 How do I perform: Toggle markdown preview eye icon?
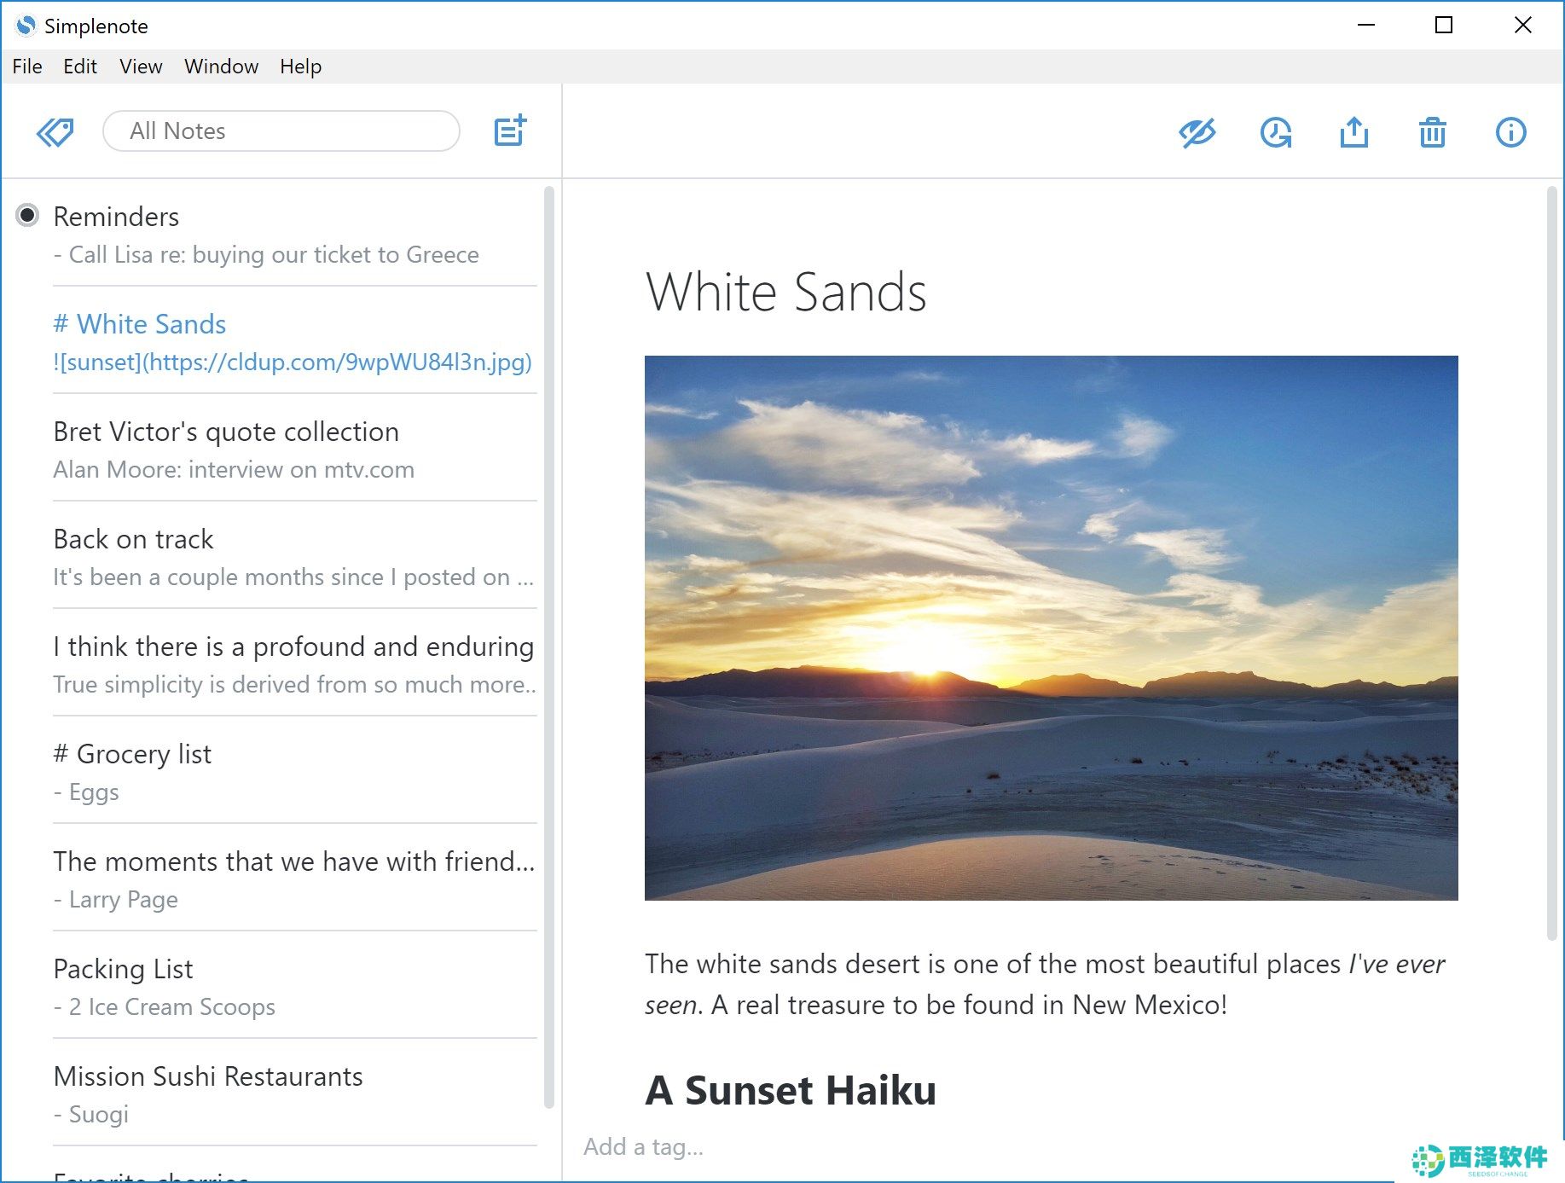pyautogui.click(x=1197, y=132)
